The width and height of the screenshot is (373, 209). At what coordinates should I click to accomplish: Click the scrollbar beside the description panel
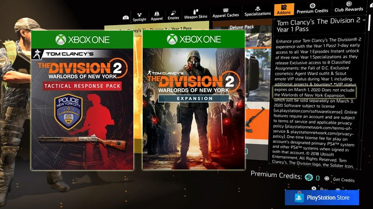coord(369,22)
